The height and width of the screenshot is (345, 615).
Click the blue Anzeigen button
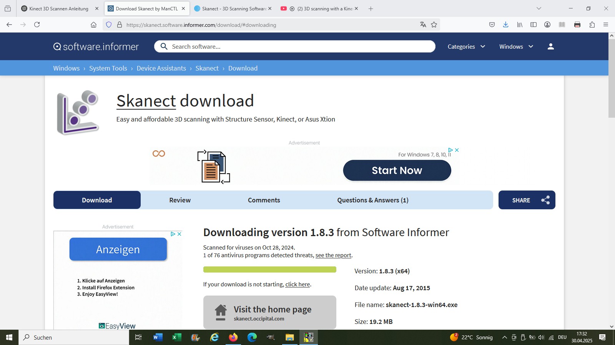tap(118, 249)
